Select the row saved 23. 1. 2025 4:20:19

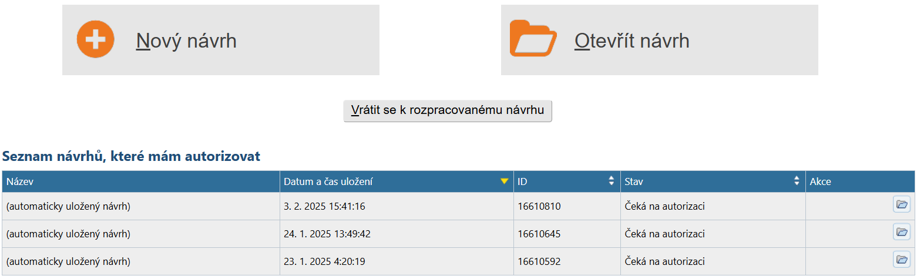click(x=324, y=261)
